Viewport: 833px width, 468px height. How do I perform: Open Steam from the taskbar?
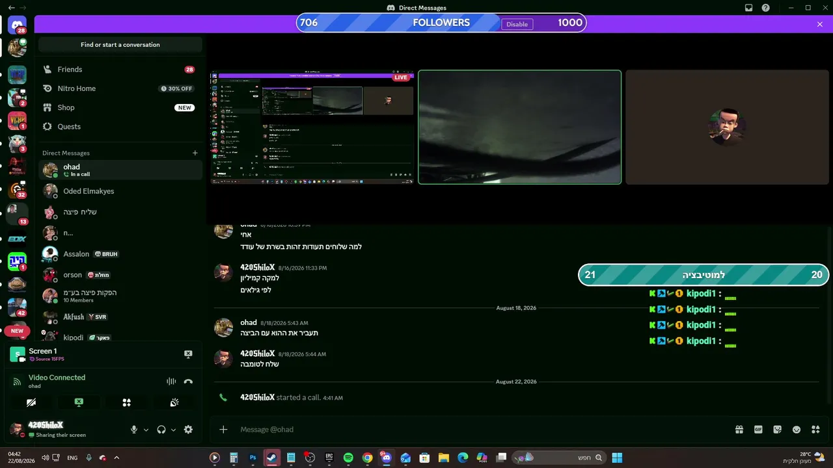coord(272,458)
